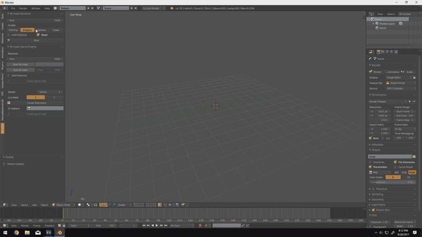
Task: Click the Animation render button
Action: point(392,72)
